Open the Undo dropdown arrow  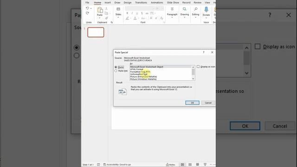[x=91, y=8]
